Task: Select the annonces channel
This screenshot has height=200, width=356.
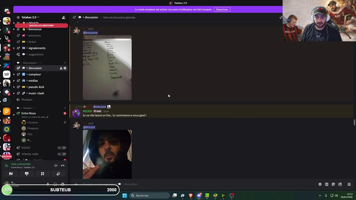Action: (42, 36)
